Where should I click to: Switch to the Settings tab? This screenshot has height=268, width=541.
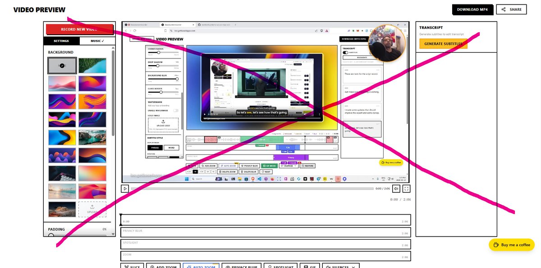pyautogui.click(x=61, y=41)
